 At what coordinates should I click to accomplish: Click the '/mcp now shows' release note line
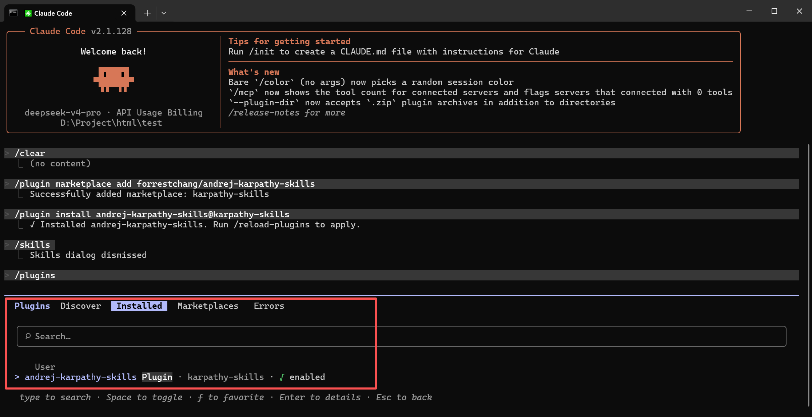481,92
